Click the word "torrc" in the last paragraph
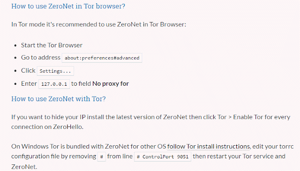This screenshot has height=171, width=300. (x=286, y=147)
